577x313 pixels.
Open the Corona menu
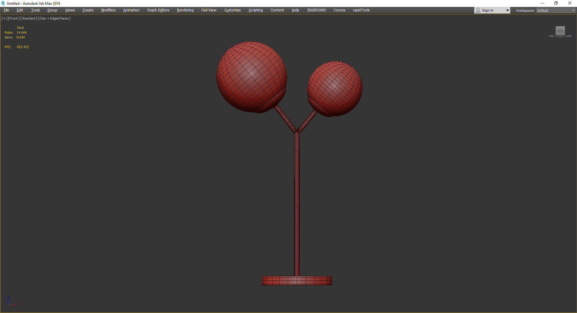(339, 10)
